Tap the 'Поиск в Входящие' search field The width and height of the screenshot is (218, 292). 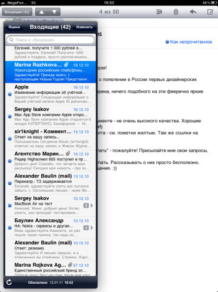[51, 40]
